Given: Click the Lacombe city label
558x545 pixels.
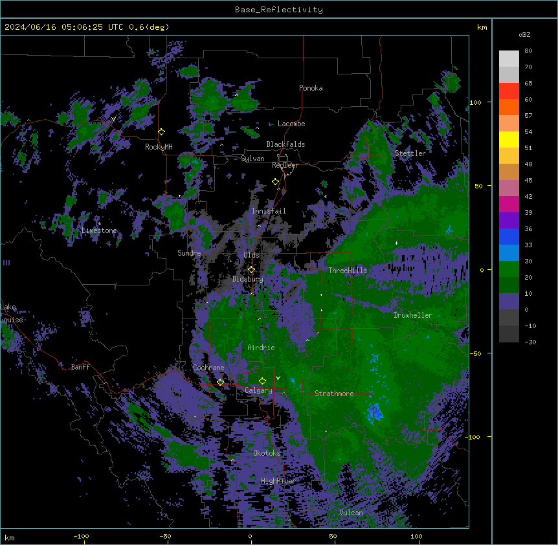Looking at the screenshot, I should pos(291,124).
